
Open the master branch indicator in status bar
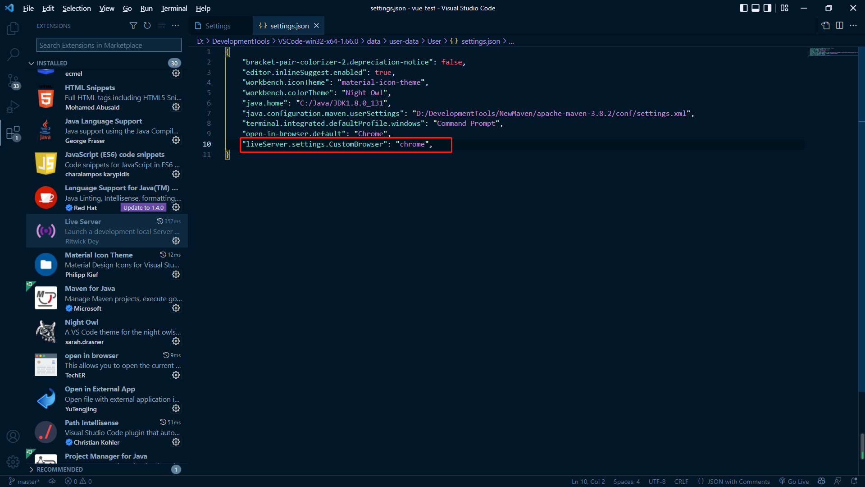click(x=24, y=482)
